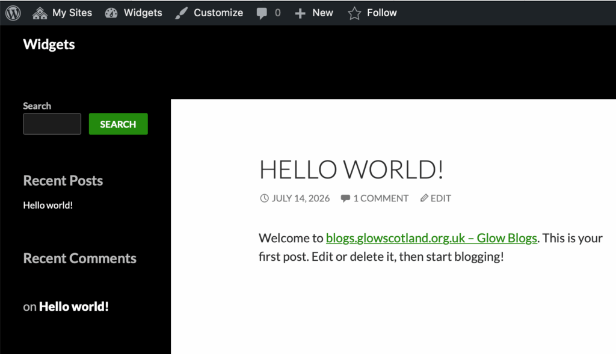Image resolution: width=616 pixels, height=354 pixels.
Task: Go to the Widgets site title
Action: (49, 44)
